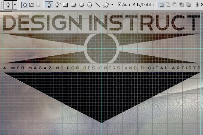The image size is (203, 135).
Task: Click the 'A WEB MAGAZINE FOR DESIGNERS' tagline
Action: click(62, 68)
